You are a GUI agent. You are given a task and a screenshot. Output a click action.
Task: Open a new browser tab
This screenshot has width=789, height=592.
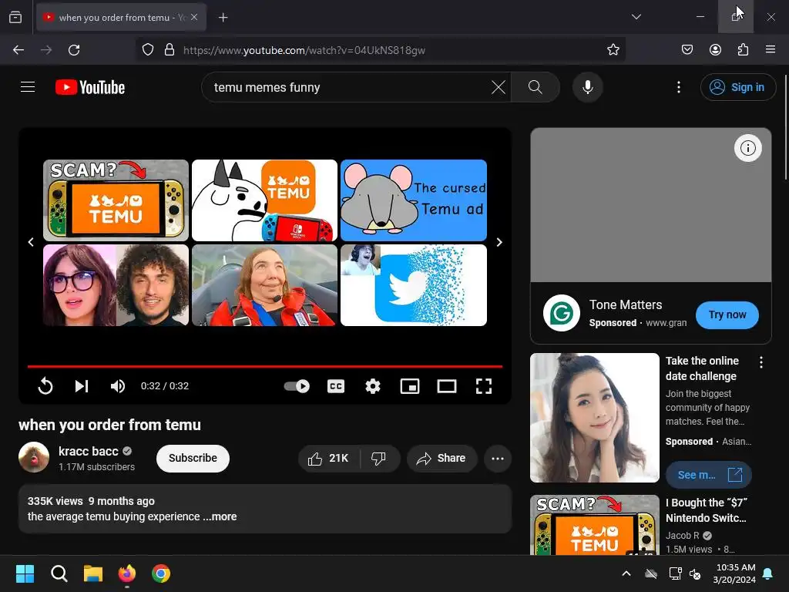(223, 18)
